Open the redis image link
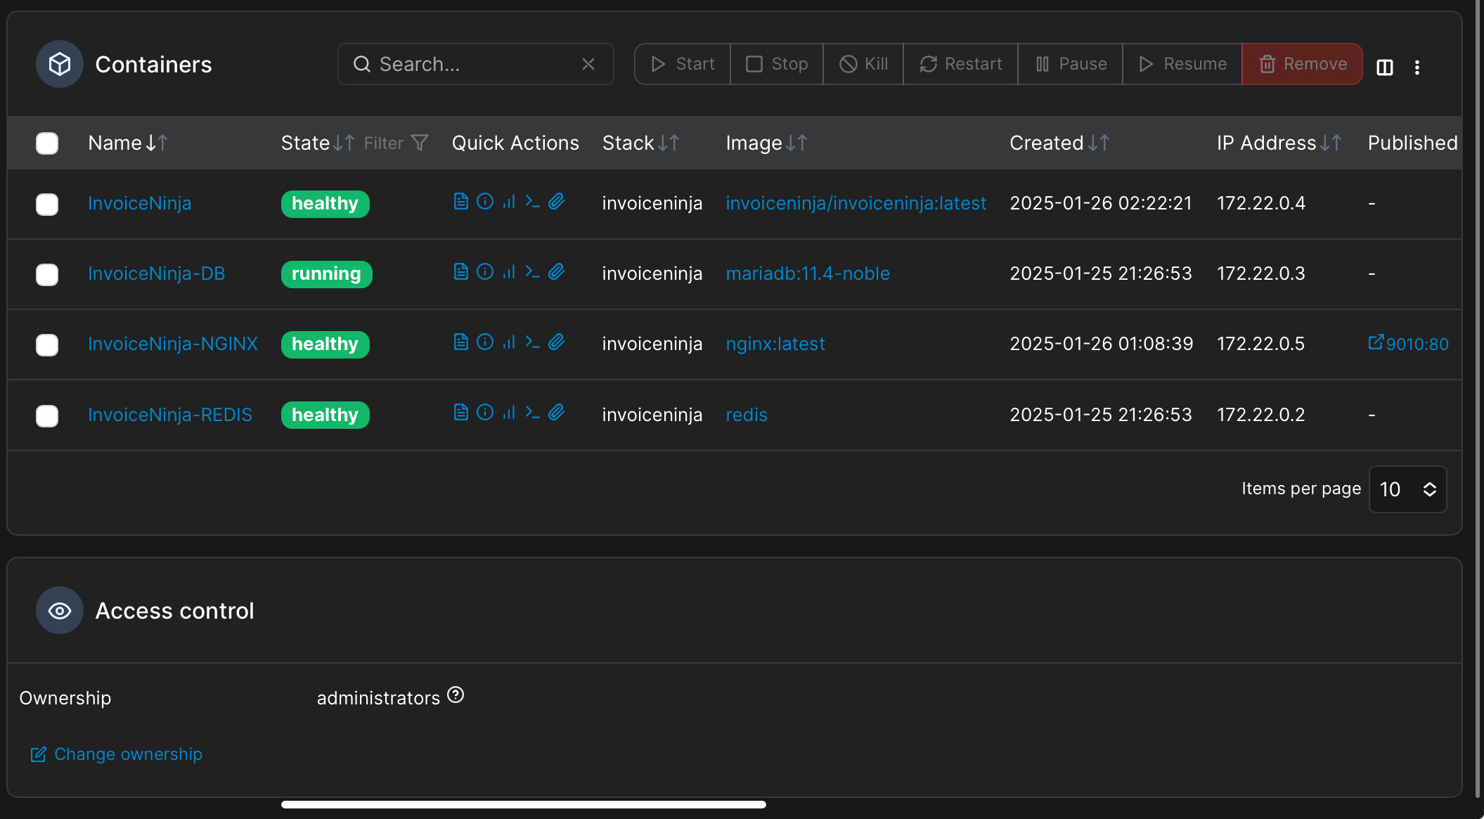 [x=747, y=415]
